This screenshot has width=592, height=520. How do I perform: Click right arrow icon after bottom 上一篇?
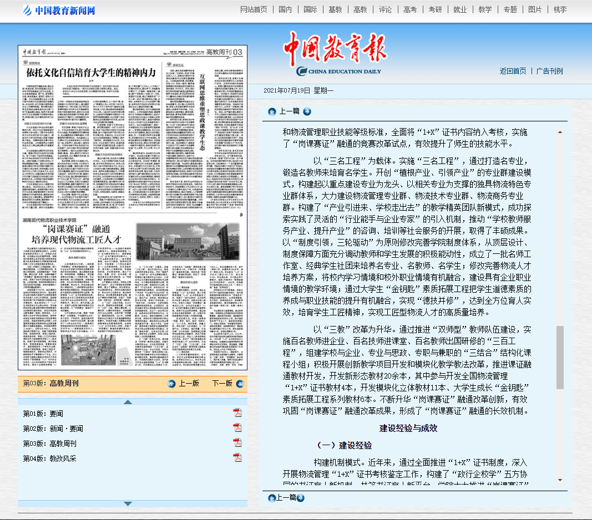(301, 498)
